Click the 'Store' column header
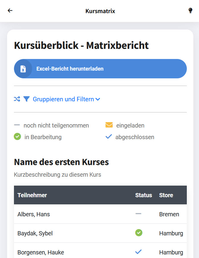 click(x=166, y=195)
